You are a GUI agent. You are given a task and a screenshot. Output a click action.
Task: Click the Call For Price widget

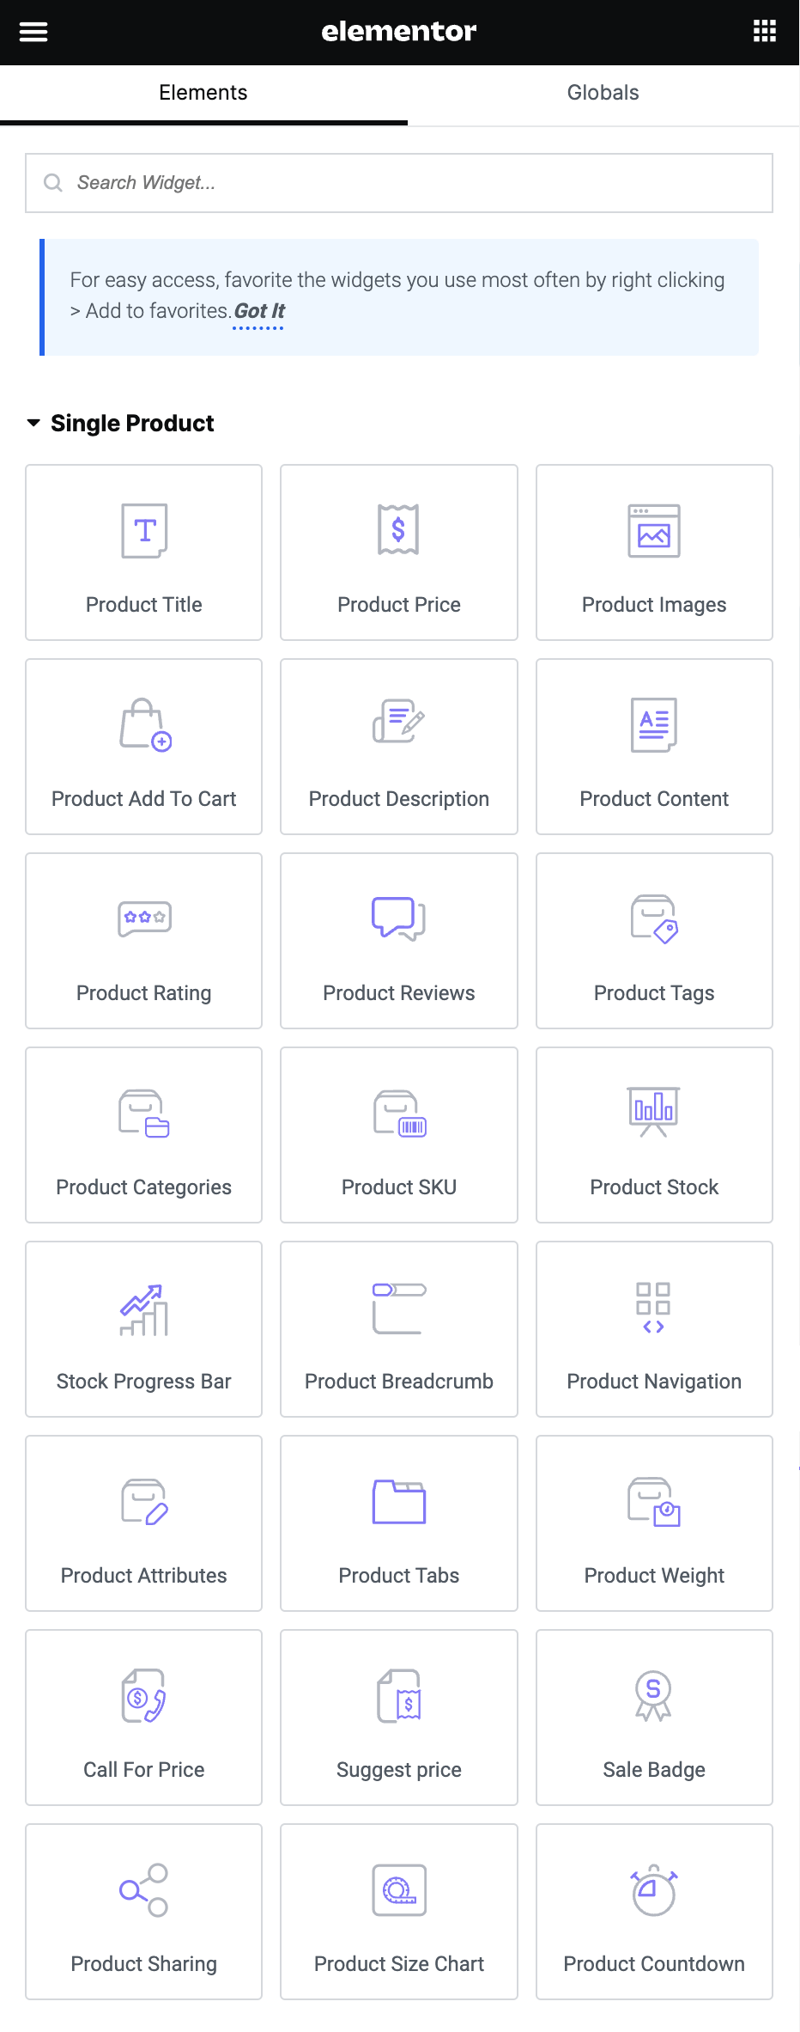[x=144, y=1717]
